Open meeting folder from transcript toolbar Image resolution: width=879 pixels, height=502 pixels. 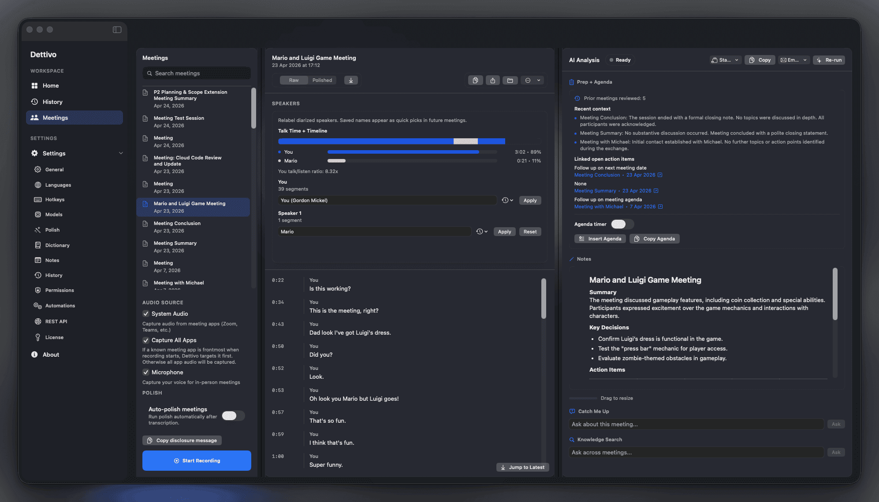coord(510,80)
